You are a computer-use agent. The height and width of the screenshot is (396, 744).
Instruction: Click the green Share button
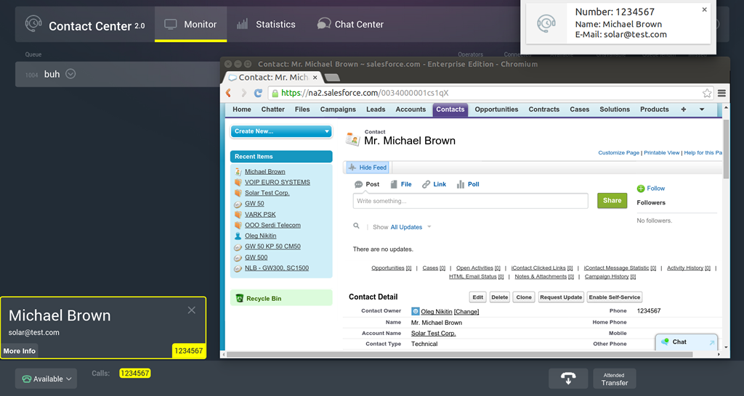coord(612,200)
